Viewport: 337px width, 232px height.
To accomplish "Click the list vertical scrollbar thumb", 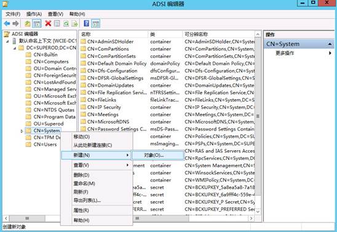I will click(x=258, y=116).
